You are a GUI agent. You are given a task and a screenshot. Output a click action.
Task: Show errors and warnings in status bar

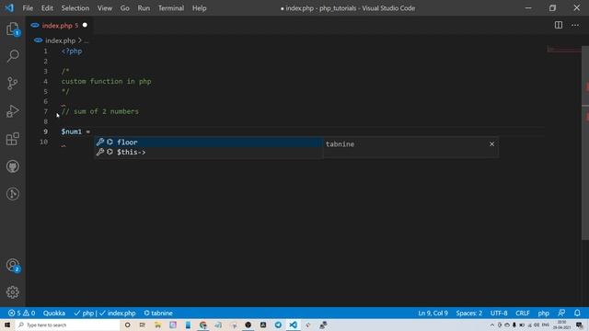tap(21, 313)
